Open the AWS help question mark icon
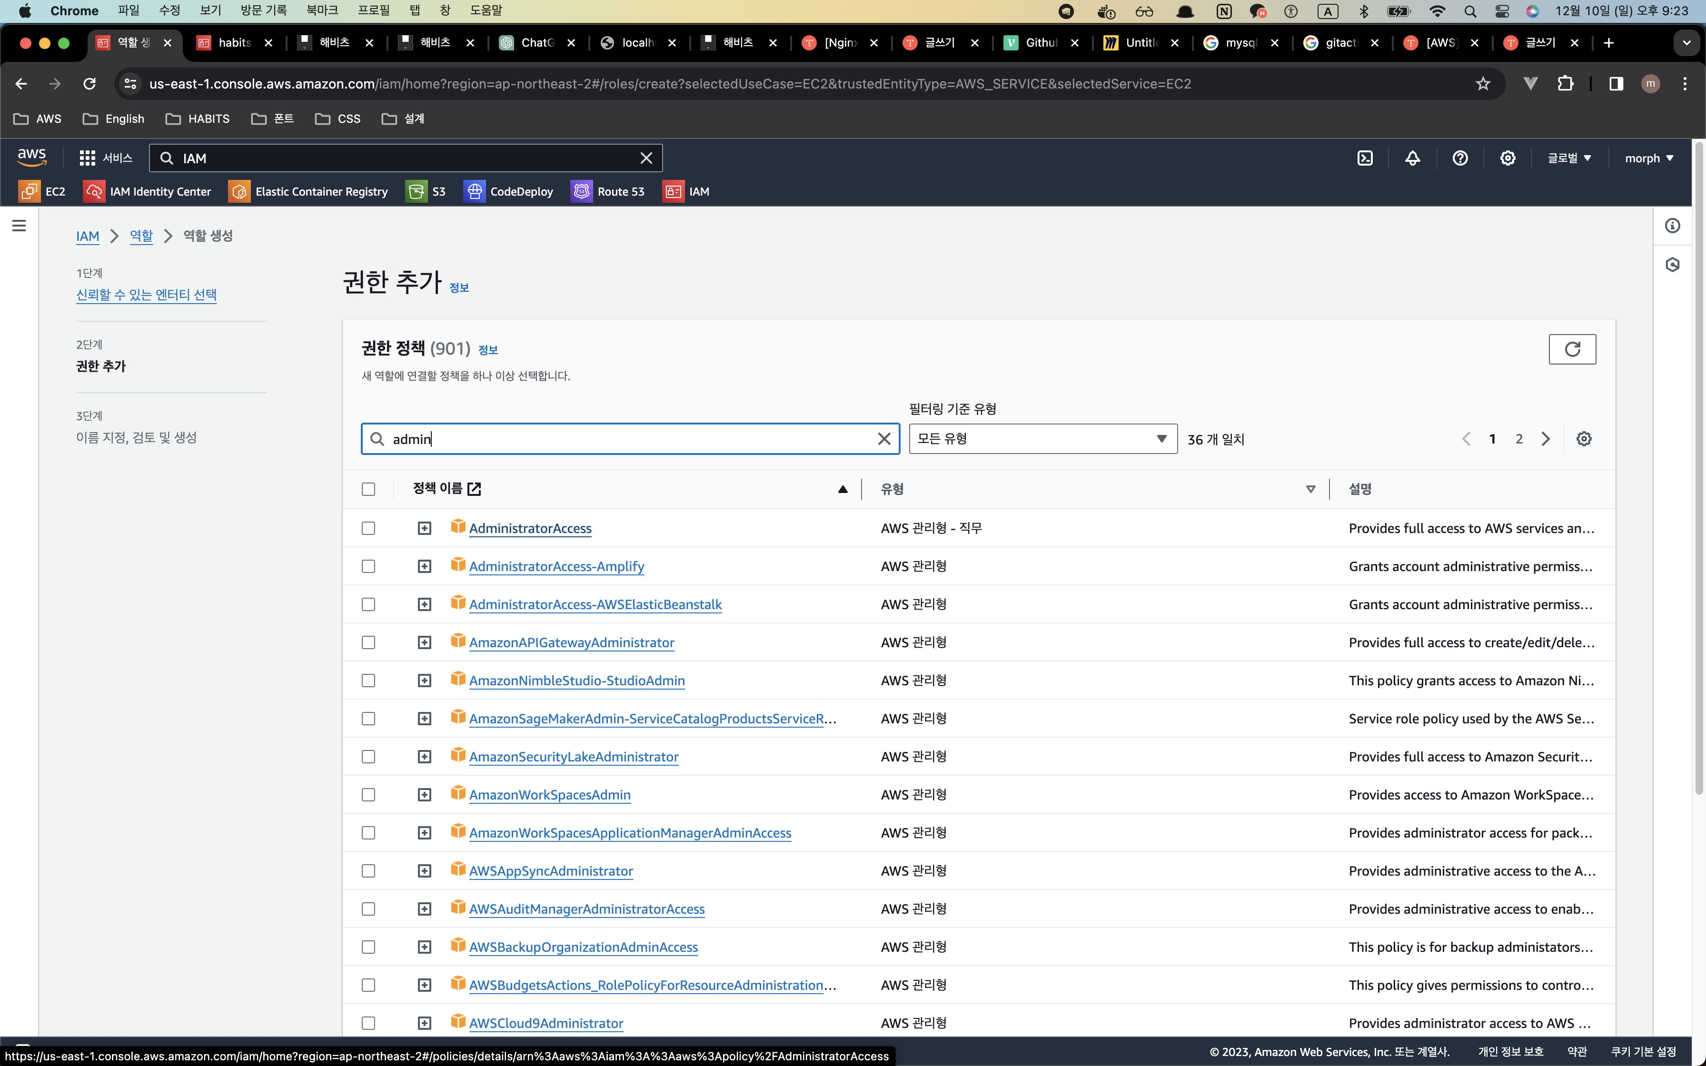This screenshot has width=1706, height=1066. pos(1460,158)
